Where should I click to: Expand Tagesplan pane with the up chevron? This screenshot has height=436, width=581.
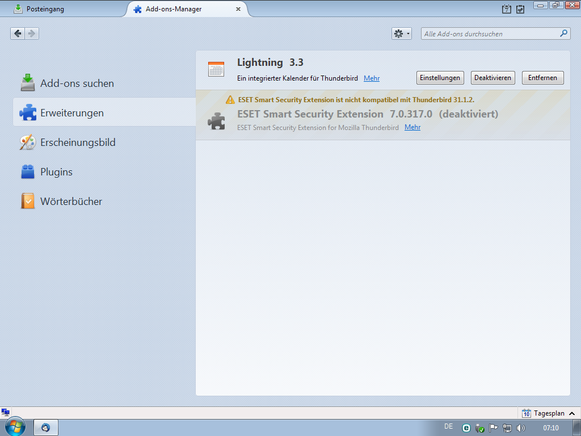pyautogui.click(x=572, y=413)
